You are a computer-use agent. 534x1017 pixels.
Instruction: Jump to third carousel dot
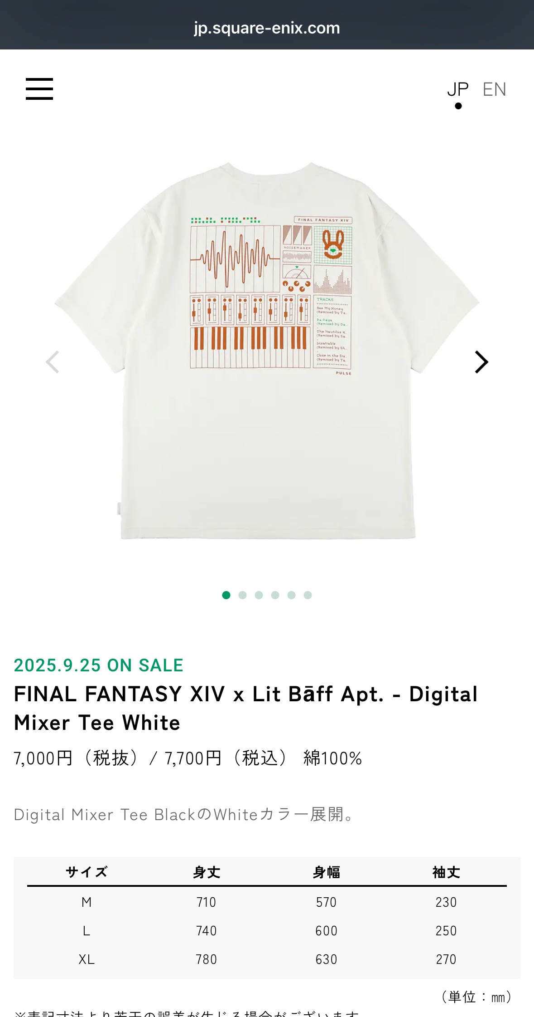tap(259, 595)
